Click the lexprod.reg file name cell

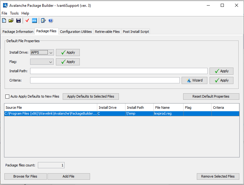[x=169, y=113]
